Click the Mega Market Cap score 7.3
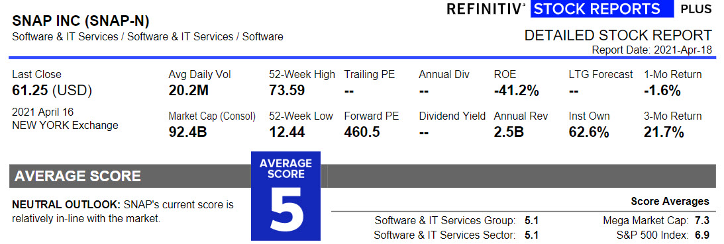 tap(702, 220)
